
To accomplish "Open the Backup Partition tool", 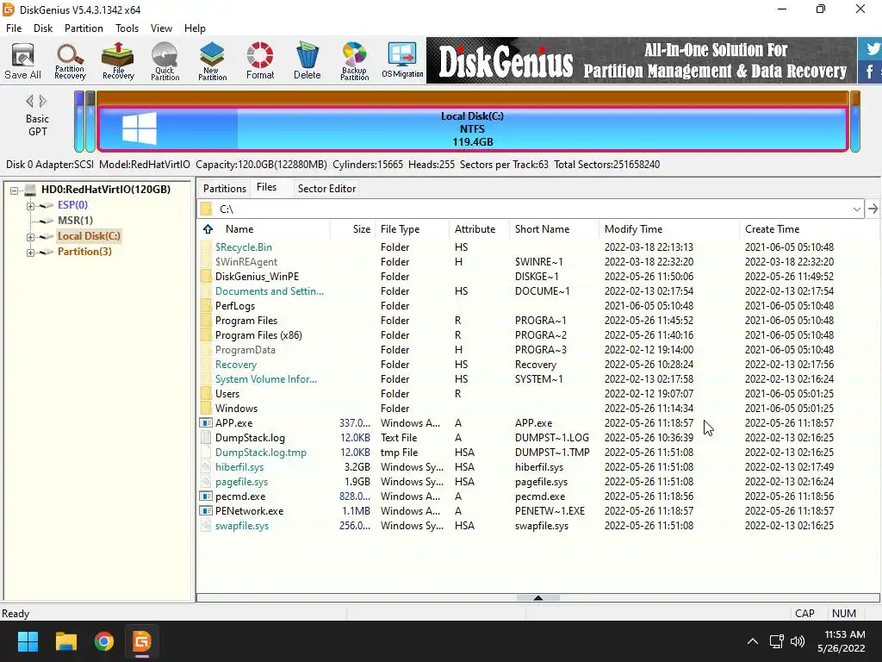I will click(x=354, y=61).
